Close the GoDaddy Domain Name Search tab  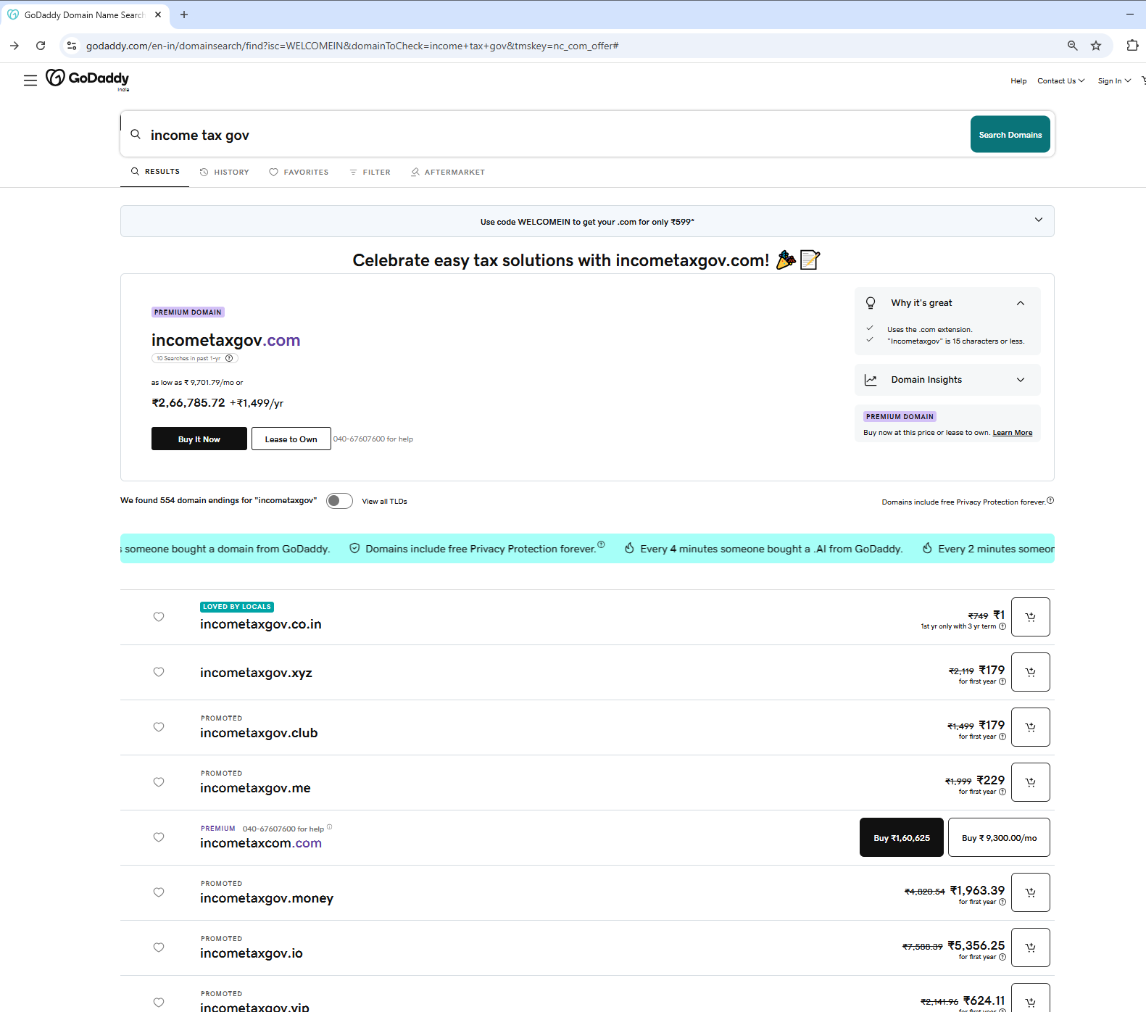pos(158,14)
